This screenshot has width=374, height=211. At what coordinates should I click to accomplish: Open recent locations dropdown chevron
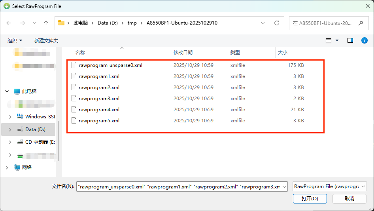click(34, 23)
